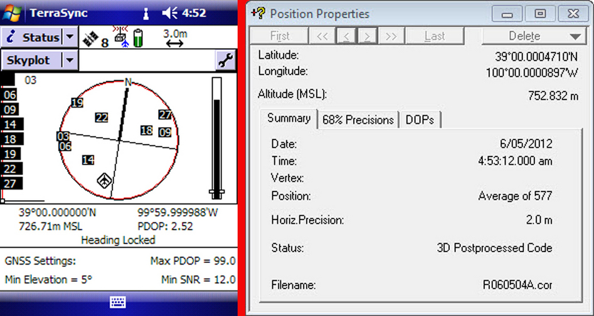Click the time value 4:53:12.000 am
This screenshot has width=594, height=316.
coord(515,161)
